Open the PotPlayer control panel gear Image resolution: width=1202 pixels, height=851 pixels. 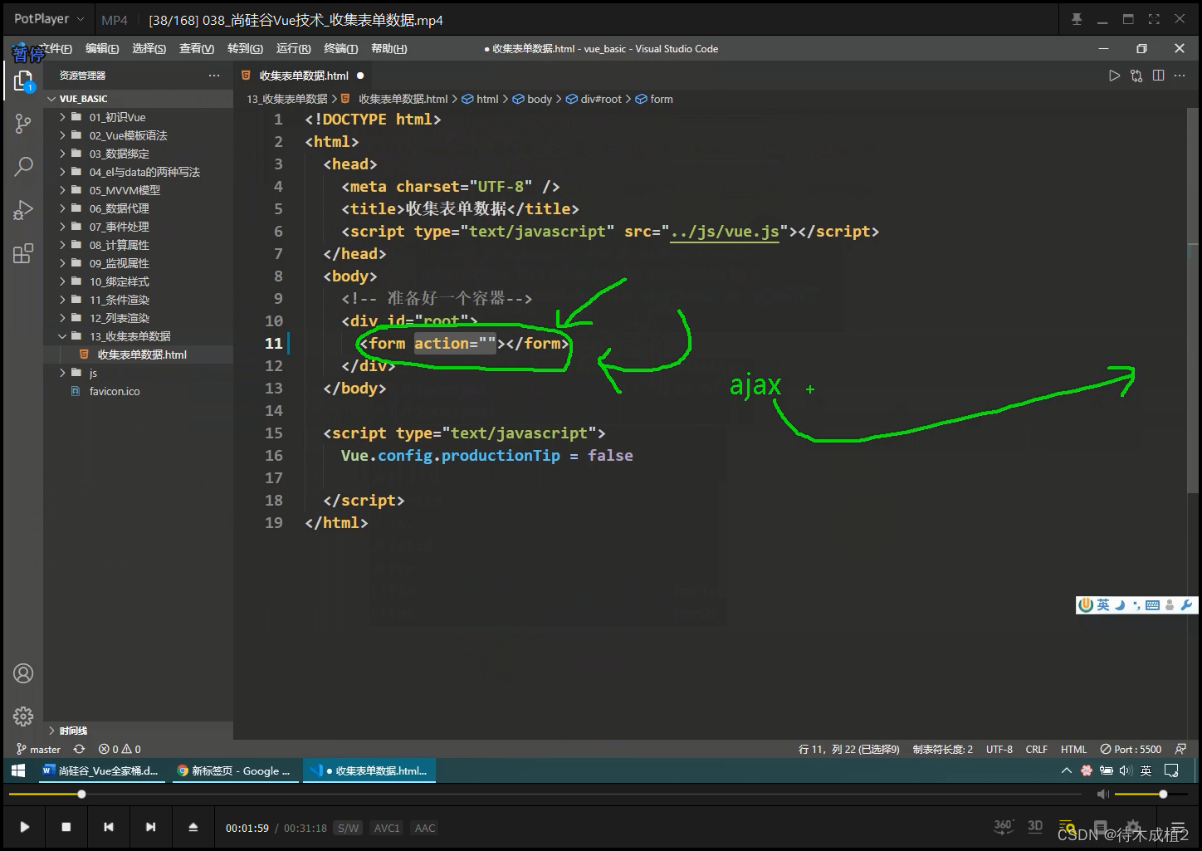point(1134,828)
